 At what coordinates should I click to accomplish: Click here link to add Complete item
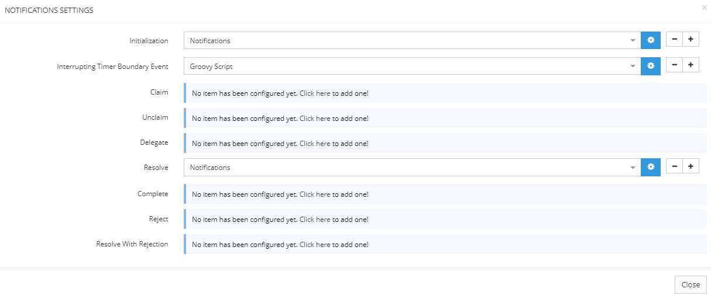coord(315,194)
